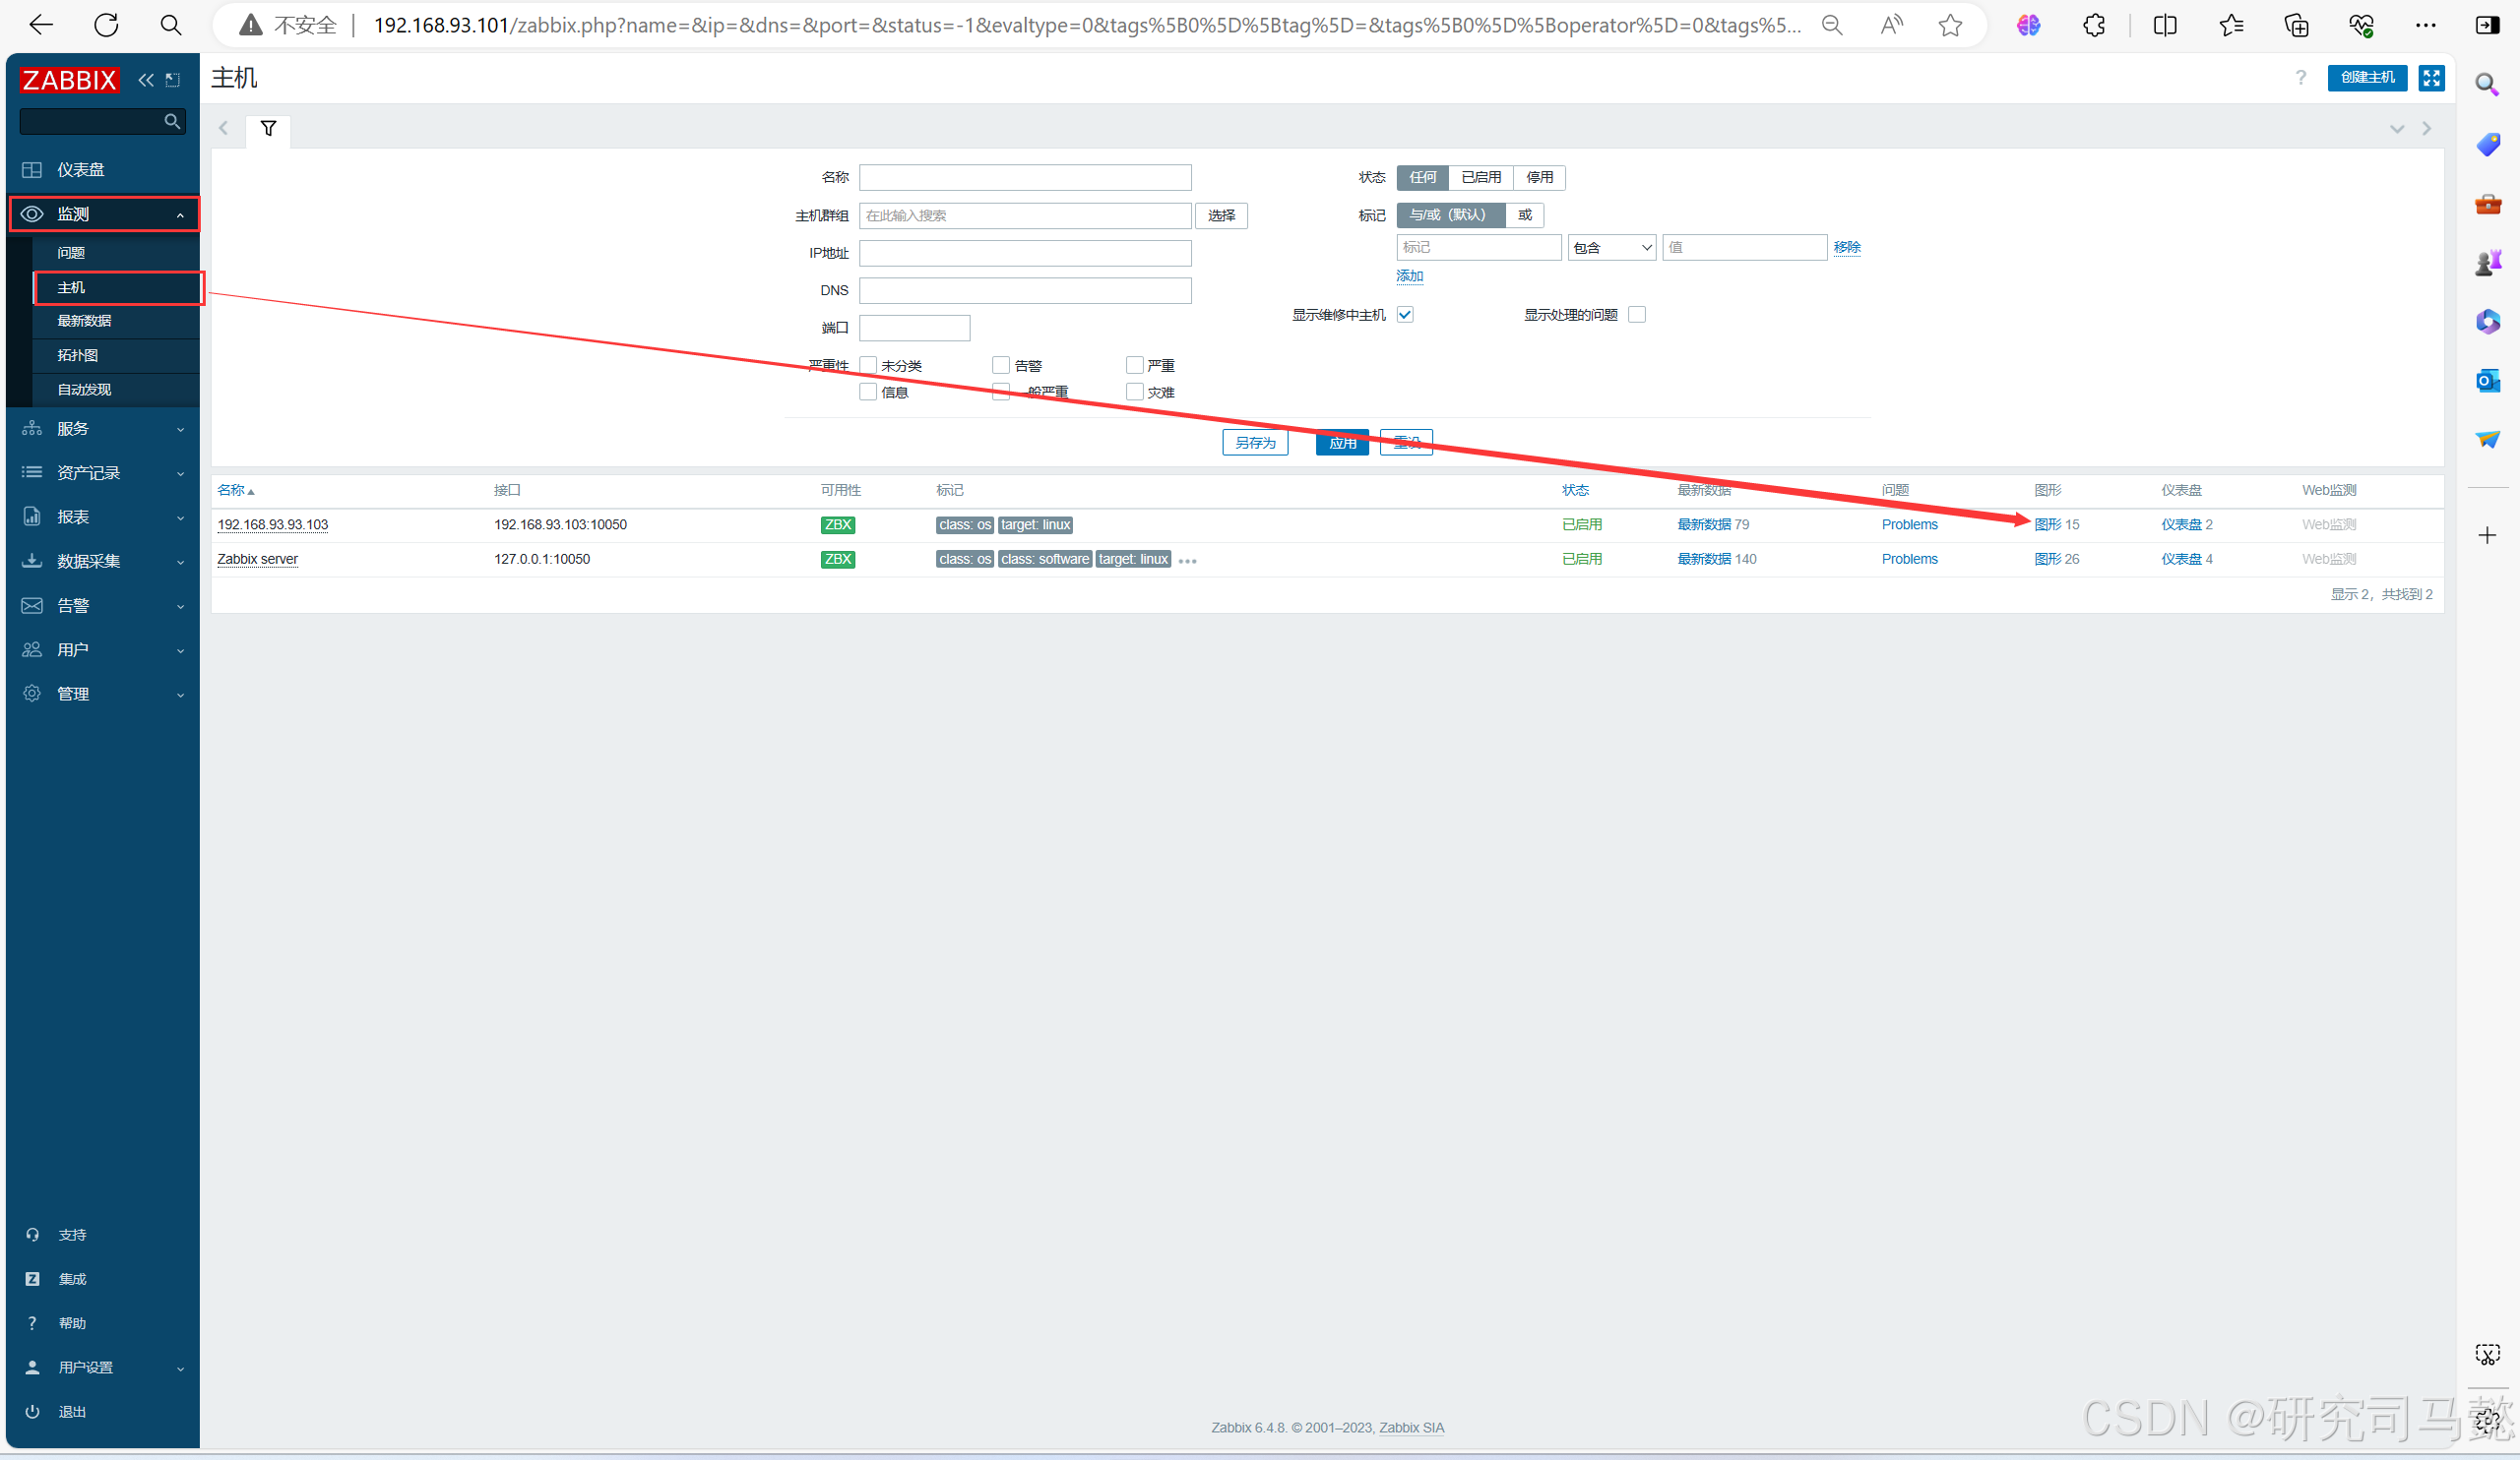Viewport: 2520px width, 1460px height.
Task: Collapse the sidebar with double-chevron icon
Action: click(146, 80)
